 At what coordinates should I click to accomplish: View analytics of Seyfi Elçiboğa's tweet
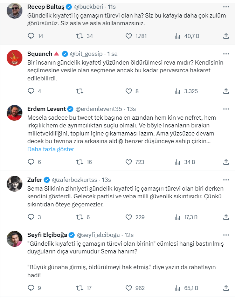(178, 288)
